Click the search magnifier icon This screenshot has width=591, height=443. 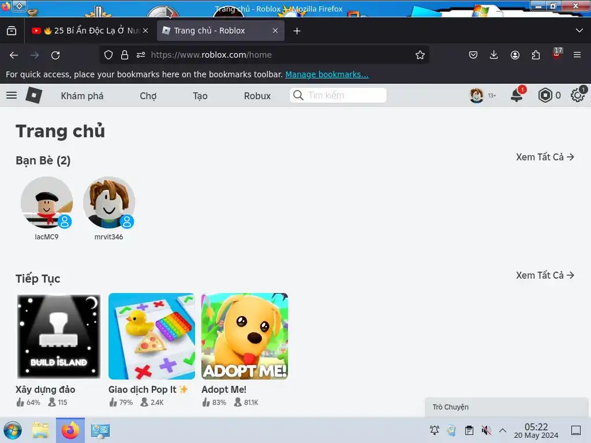click(x=298, y=95)
